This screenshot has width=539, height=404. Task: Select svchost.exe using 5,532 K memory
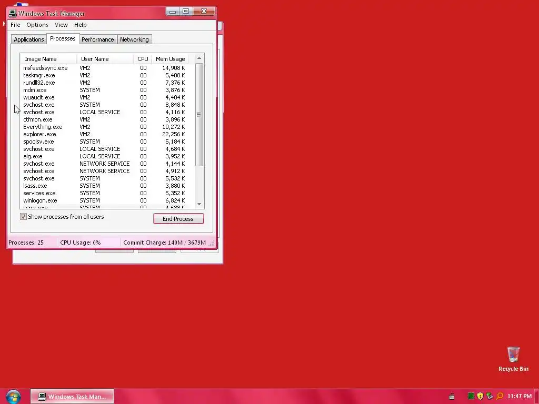104,179
